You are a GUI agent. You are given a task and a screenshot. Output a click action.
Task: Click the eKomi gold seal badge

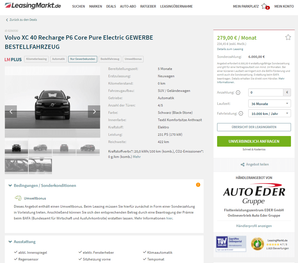tap(257, 244)
